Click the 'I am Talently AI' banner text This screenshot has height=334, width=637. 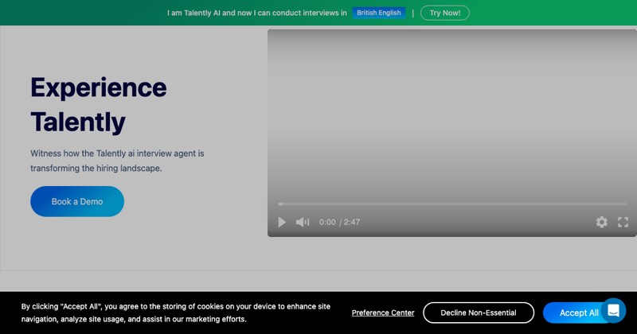click(256, 13)
